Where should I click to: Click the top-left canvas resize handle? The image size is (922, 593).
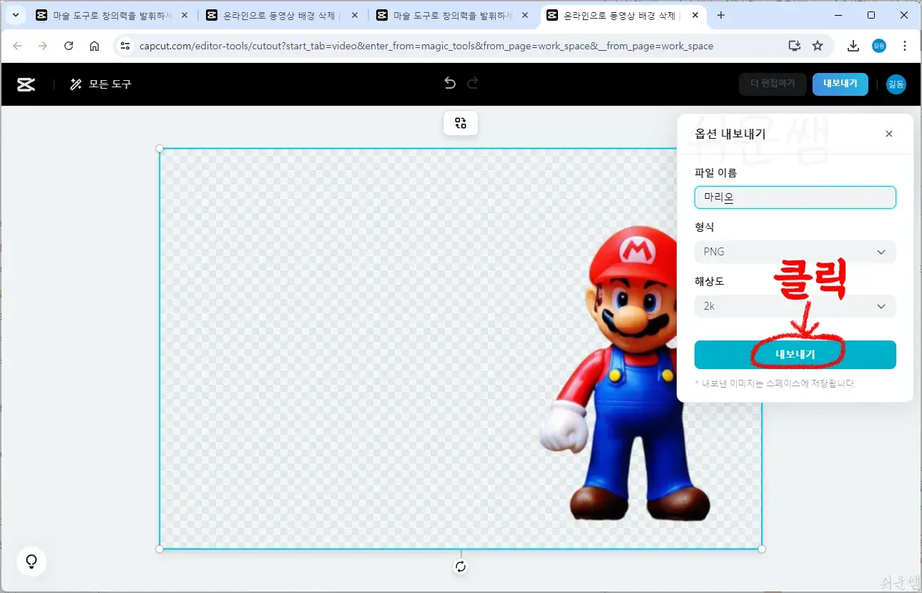tap(160, 149)
